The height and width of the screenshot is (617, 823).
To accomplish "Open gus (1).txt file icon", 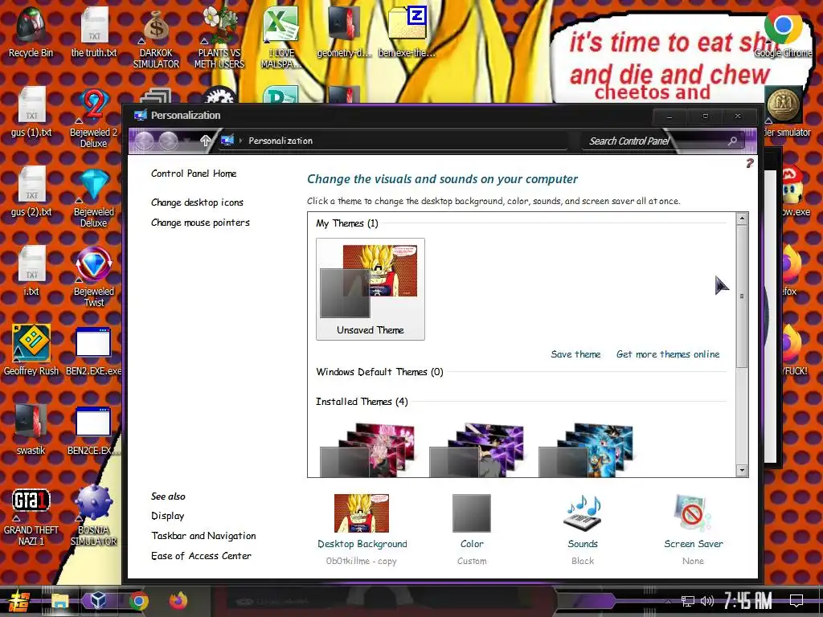I will click(31, 111).
